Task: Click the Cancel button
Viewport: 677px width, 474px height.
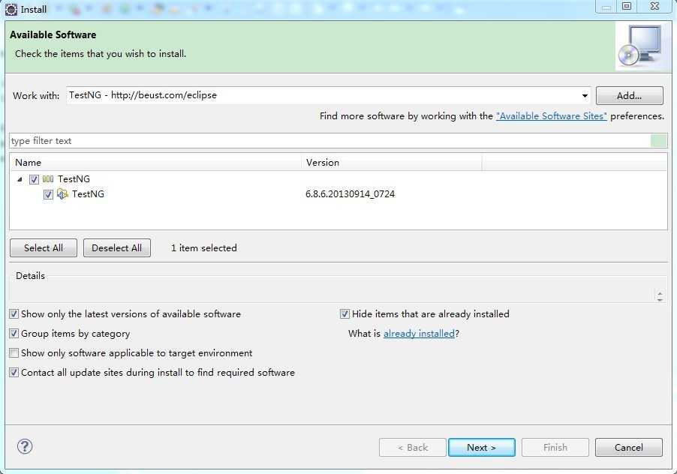Action: tap(629, 447)
